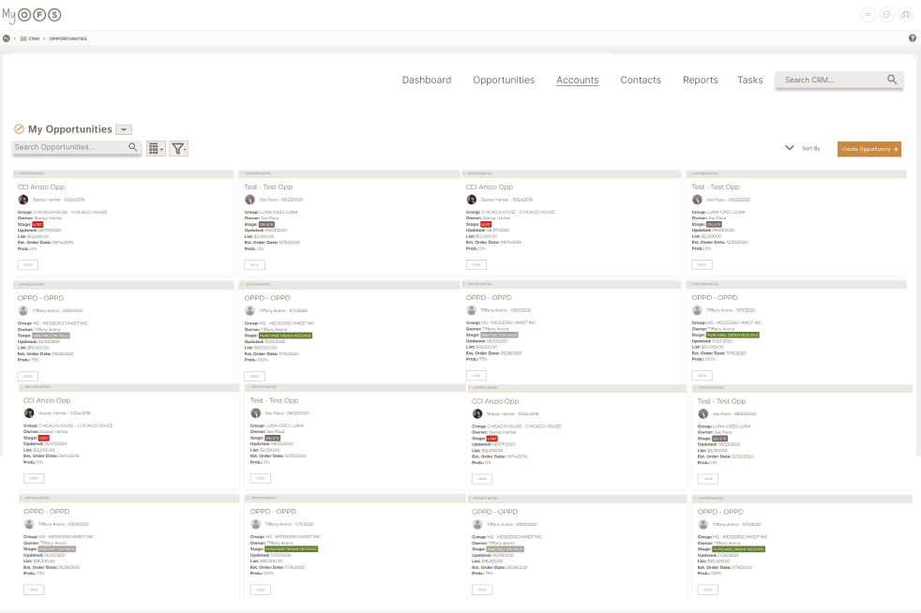
Task: Expand the Sort By chevron
Action: coord(790,148)
